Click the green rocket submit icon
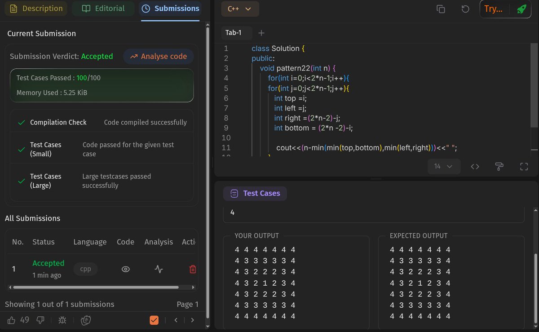Viewport: 539px width, 332px height. (x=521, y=9)
